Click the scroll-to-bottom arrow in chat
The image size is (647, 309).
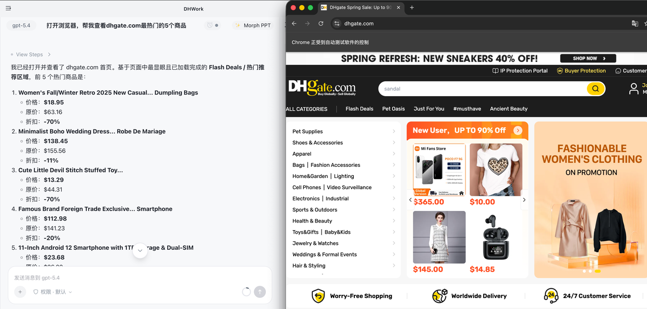tap(140, 251)
